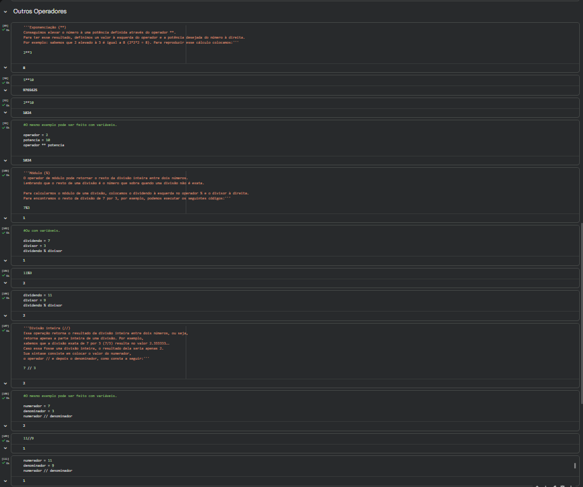Click the operador = 2 line
This screenshot has width=583, height=487.
[x=35, y=135]
